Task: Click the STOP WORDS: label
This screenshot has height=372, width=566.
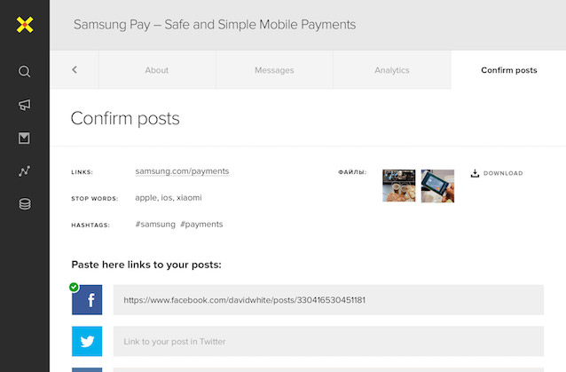Action: coord(95,199)
